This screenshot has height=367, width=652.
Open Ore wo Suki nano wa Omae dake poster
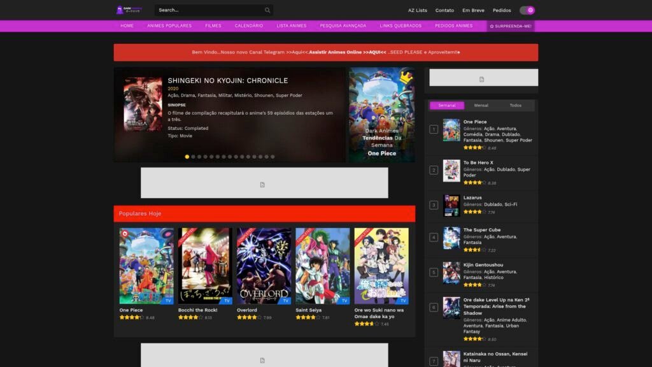(x=381, y=266)
